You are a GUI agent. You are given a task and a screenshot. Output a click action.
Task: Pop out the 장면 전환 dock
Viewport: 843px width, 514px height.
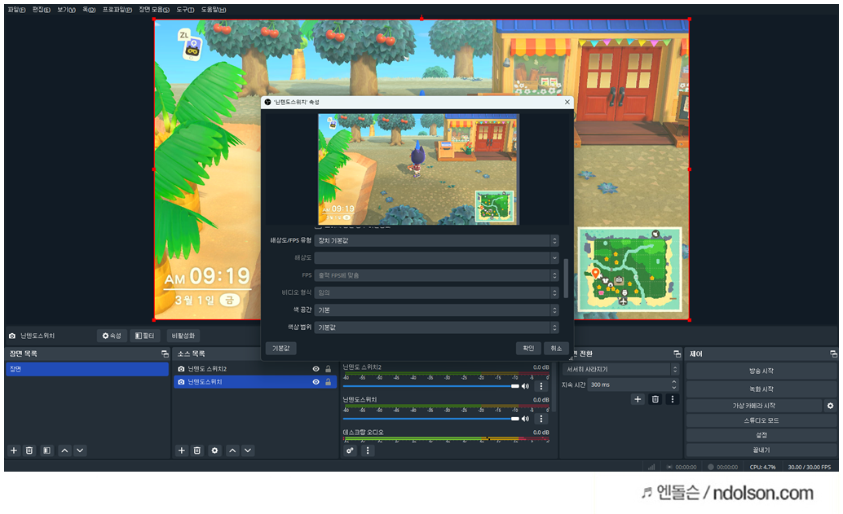coord(677,354)
